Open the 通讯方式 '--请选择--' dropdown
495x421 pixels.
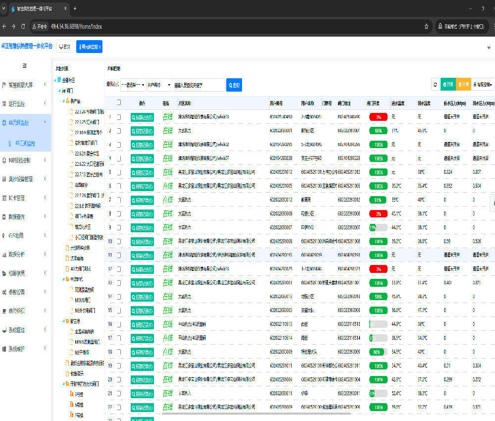(133, 85)
